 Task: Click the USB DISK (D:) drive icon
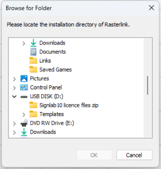point(24,97)
